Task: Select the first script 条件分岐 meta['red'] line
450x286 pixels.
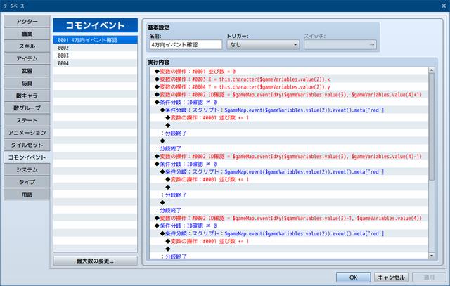Action: (289, 110)
